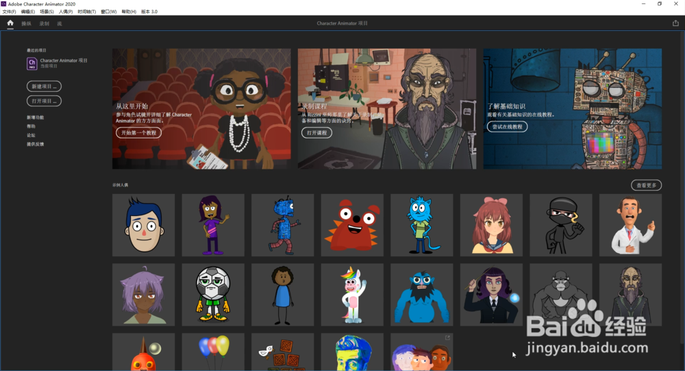685x371 pixels.
Task: Select the rainbow unicorn puppet
Action: [x=352, y=294]
